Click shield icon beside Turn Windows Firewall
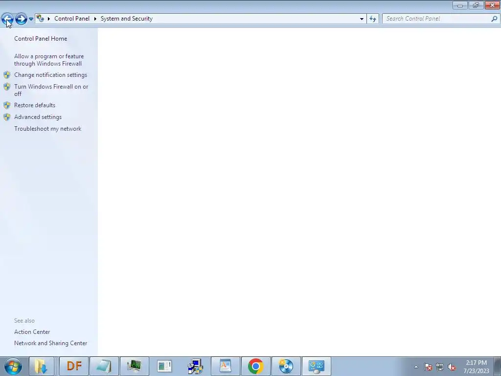This screenshot has width=501, height=376. (x=7, y=87)
